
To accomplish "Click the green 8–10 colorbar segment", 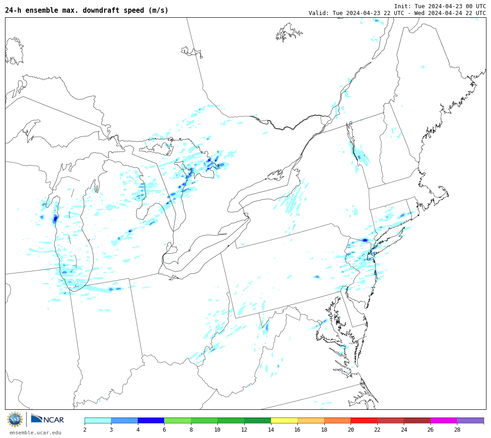I will 204,420.
